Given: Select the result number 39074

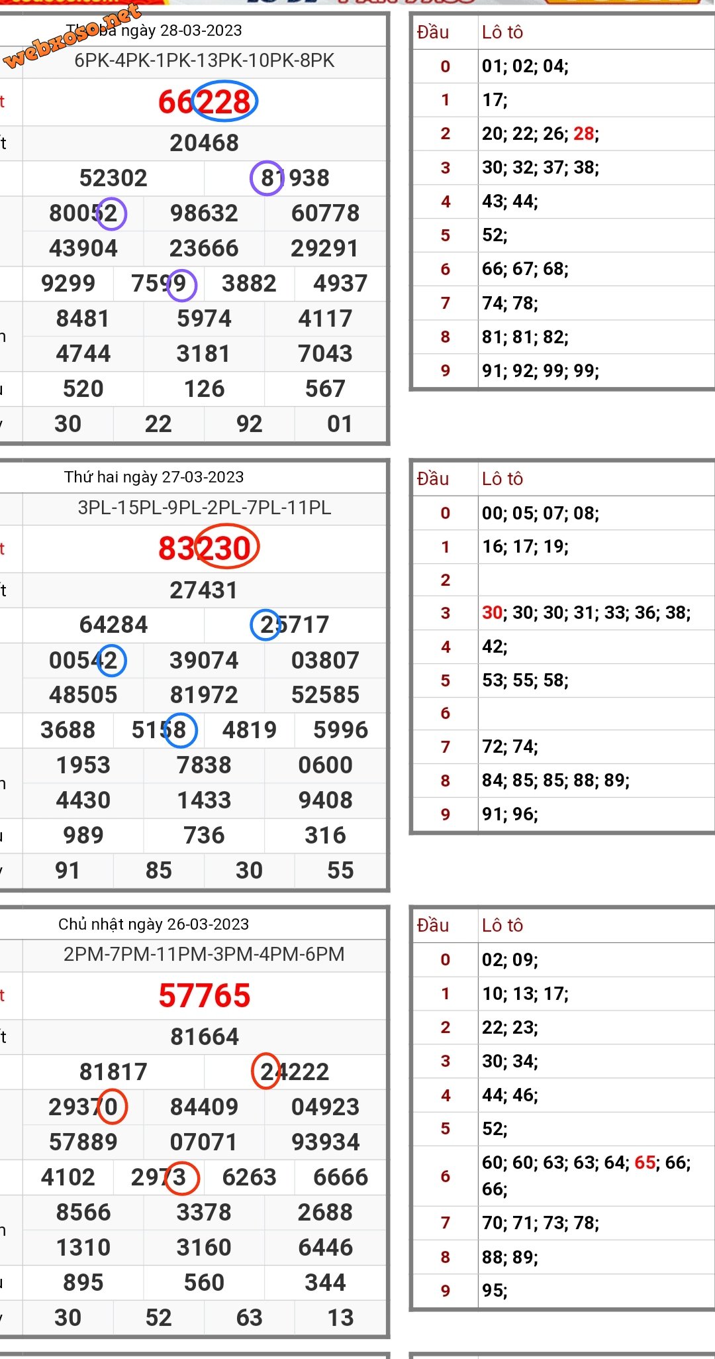Looking at the screenshot, I should [204, 661].
